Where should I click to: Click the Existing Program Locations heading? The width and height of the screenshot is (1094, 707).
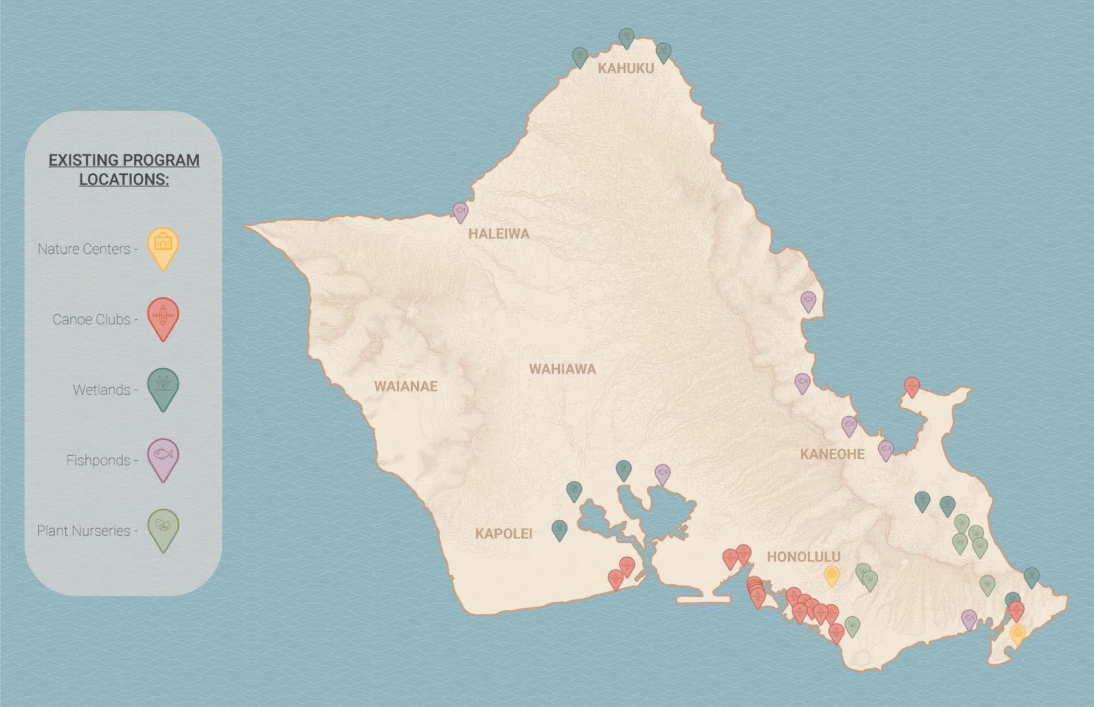click(124, 170)
